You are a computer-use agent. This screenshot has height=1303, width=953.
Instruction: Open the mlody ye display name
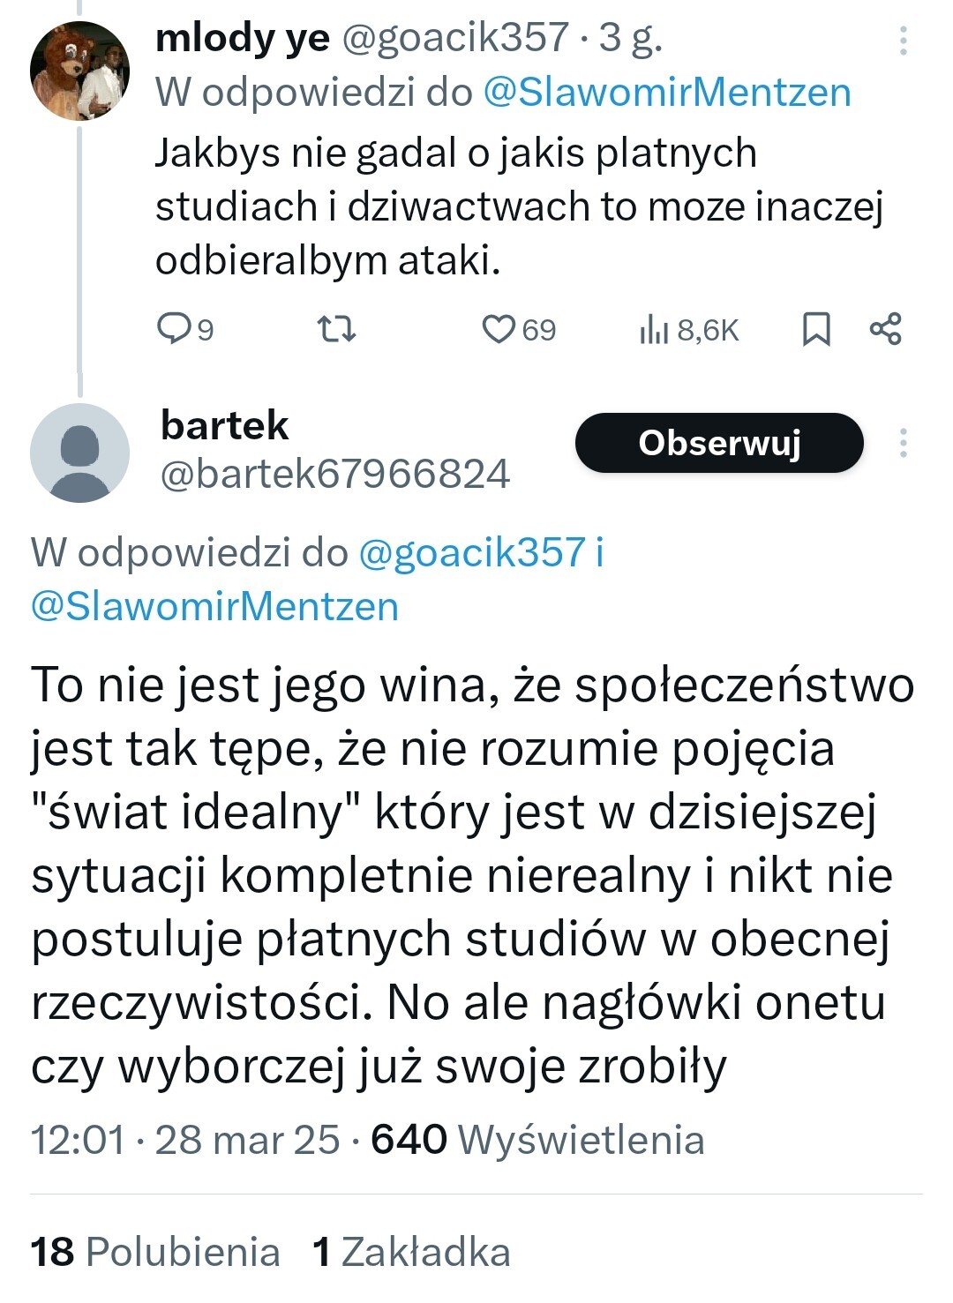pos(242,38)
